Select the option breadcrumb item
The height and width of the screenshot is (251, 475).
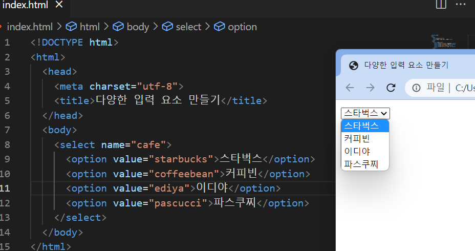(x=242, y=27)
